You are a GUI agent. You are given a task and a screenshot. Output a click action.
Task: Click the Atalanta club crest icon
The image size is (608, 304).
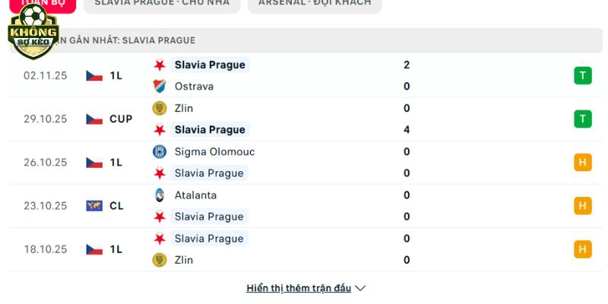[160, 195]
